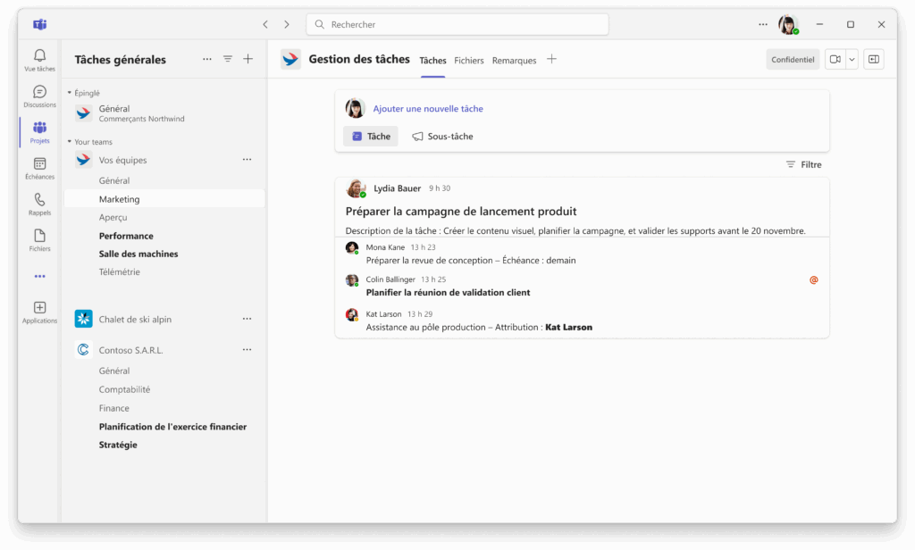Viewport: 915px width, 550px height.
Task: Select the Projets icon in sidebar
Action: pyautogui.click(x=39, y=127)
